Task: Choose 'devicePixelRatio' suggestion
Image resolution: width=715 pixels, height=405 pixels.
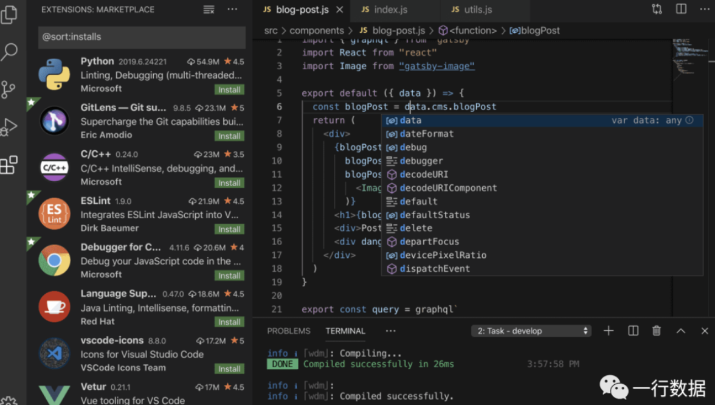Action: (542, 255)
